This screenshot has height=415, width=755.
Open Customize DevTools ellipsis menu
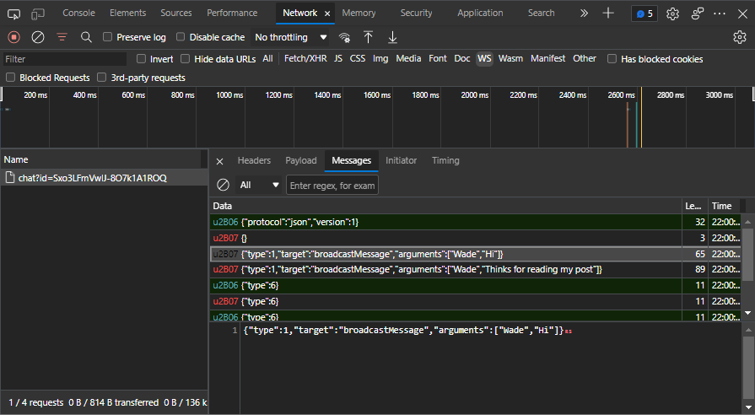720,13
